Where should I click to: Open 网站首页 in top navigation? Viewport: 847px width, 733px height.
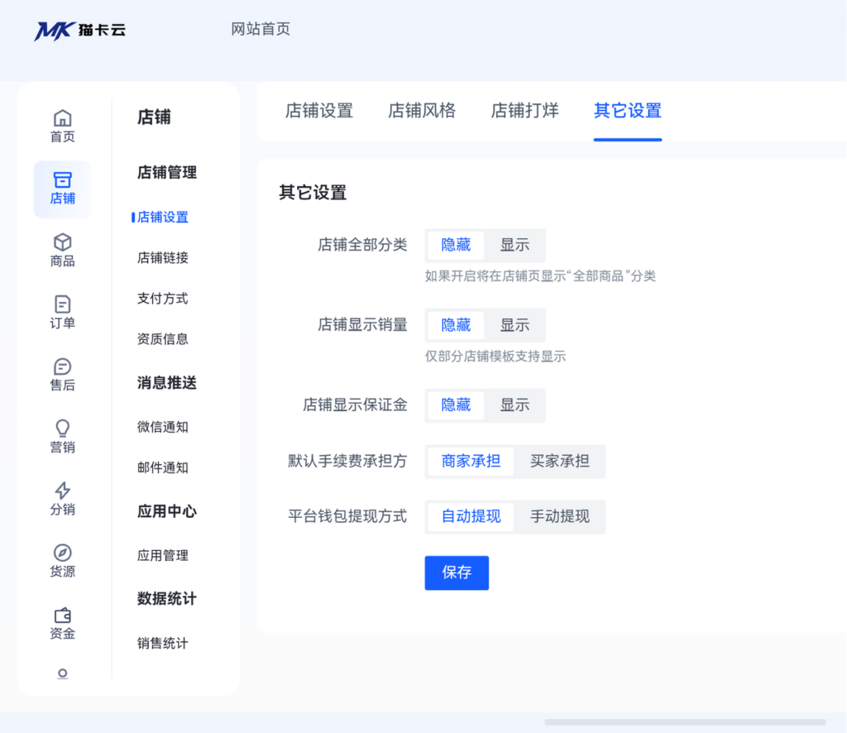click(261, 29)
